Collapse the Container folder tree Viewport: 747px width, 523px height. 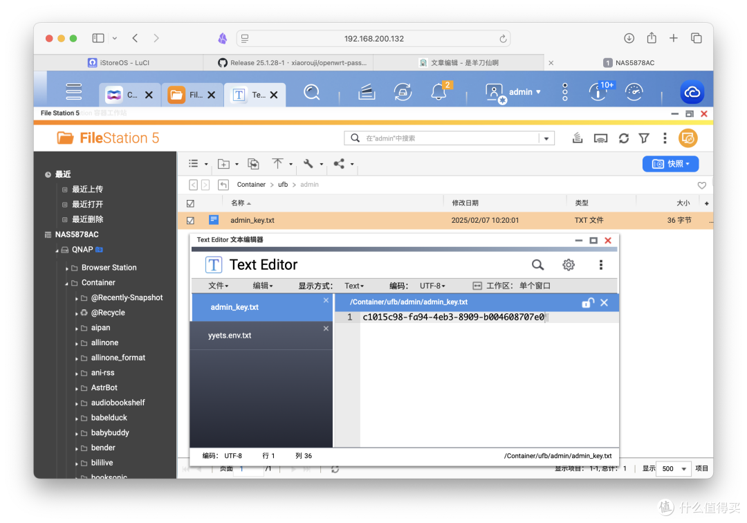point(66,284)
